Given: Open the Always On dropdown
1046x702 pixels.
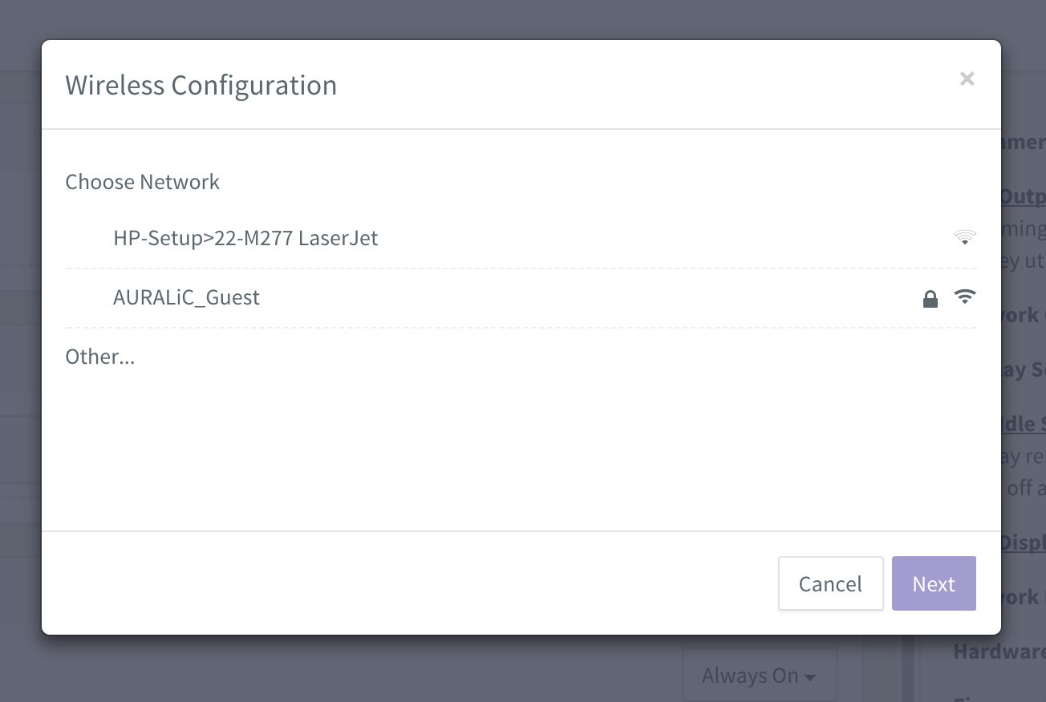Looking at the screenshot, I should 759,676.
